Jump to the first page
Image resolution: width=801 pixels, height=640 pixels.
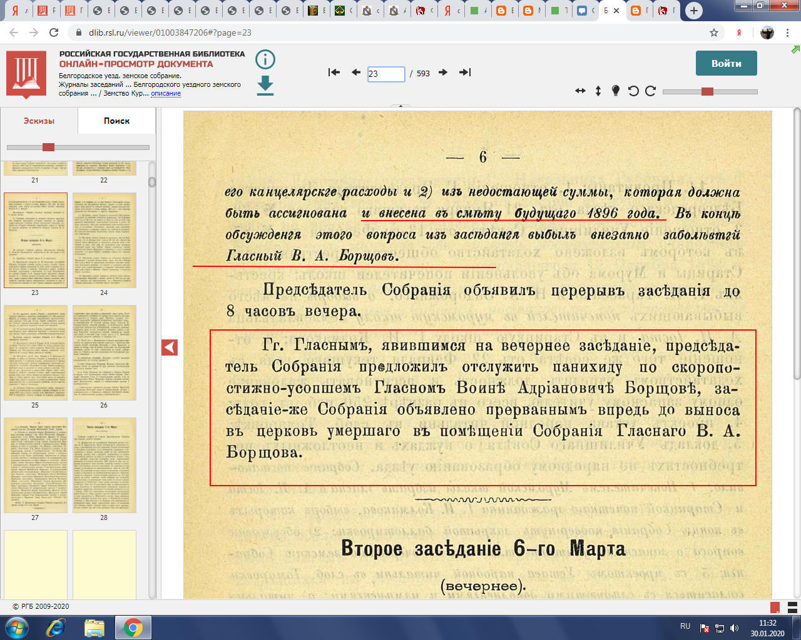(x=334, y=72)
